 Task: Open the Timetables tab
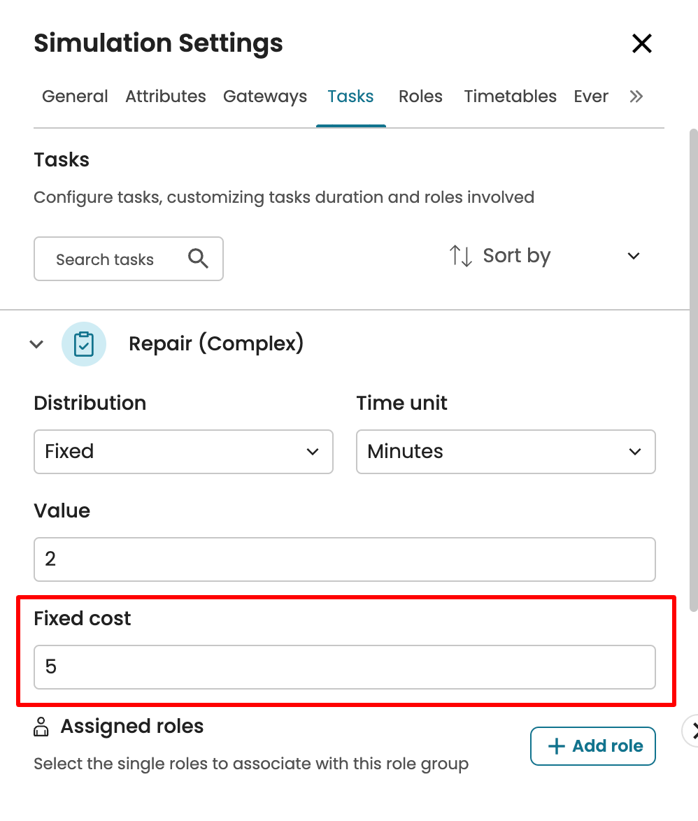510,97
